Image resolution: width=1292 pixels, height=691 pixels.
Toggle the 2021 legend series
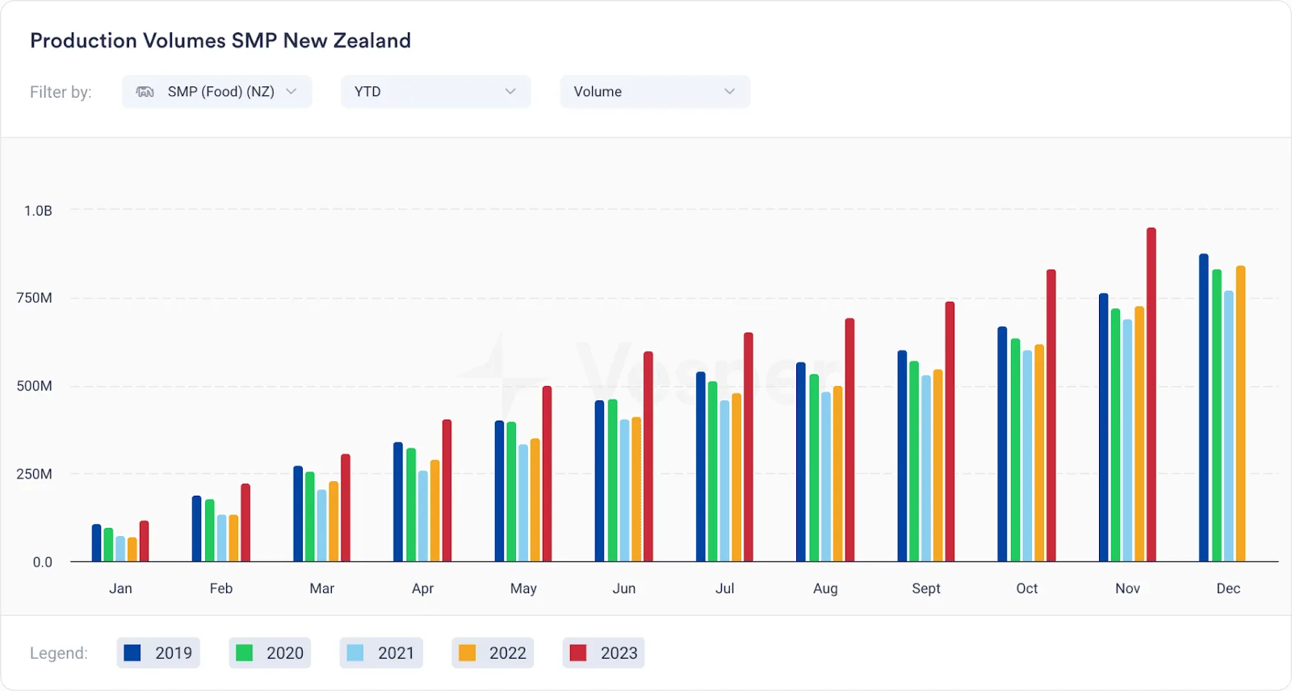[x=381, y=652]
